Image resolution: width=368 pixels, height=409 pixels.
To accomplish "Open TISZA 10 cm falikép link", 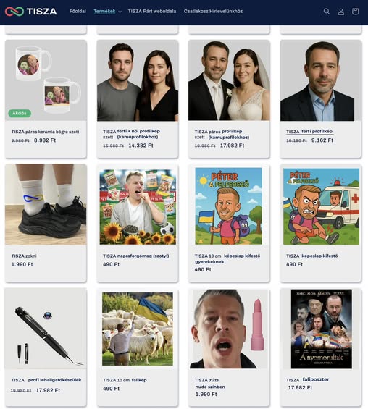I will point(125,380).
